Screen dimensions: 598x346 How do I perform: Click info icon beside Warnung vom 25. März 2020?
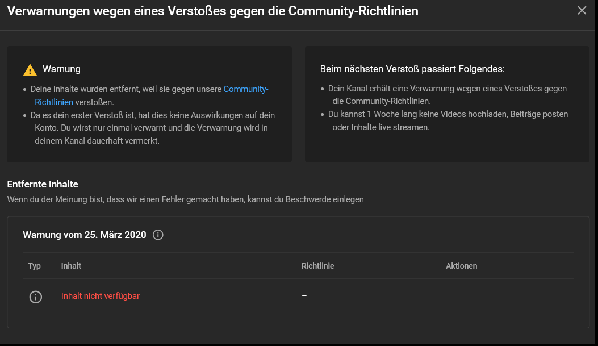coord(158,235)
